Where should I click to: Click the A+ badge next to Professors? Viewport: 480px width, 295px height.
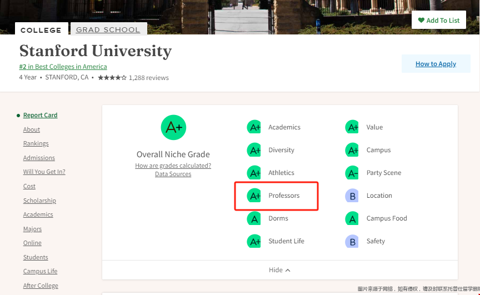coord(254,196)
